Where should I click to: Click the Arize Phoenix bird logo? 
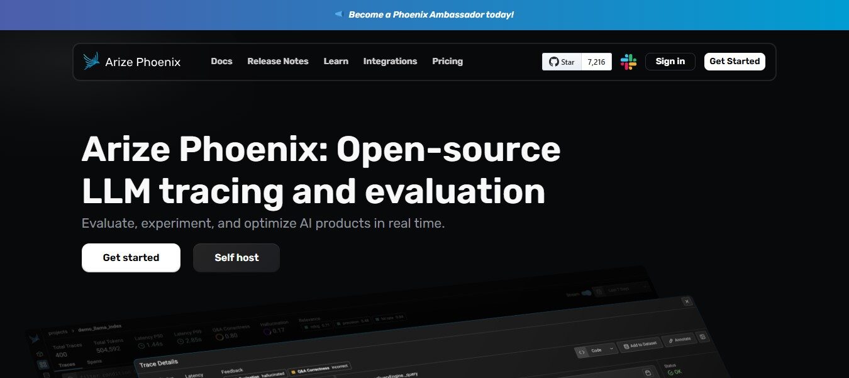coord(92,61)
